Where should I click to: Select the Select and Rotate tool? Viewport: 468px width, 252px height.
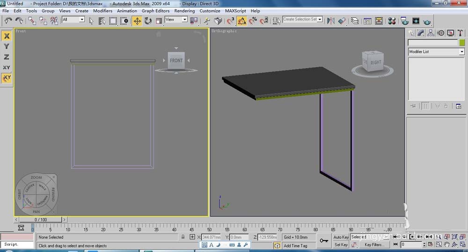(x=148, y=21)
